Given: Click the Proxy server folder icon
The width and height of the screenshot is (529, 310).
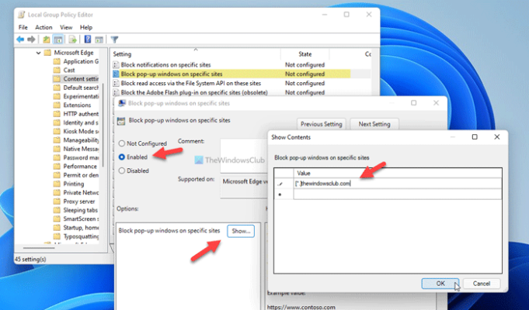Looking at the screenshot, I should (57, 201).
